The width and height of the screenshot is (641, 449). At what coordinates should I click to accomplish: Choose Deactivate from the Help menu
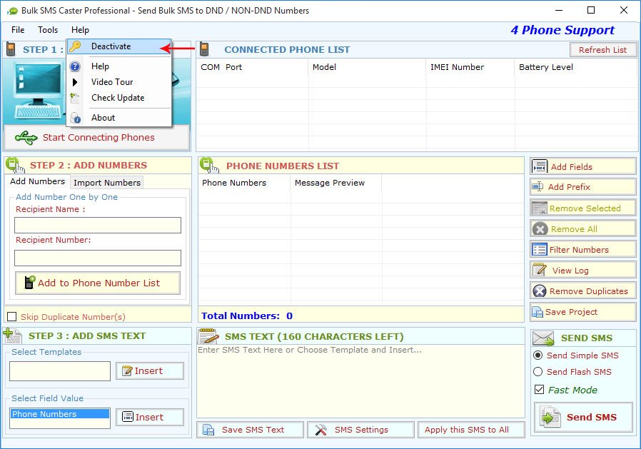click(x=118, y=46)
